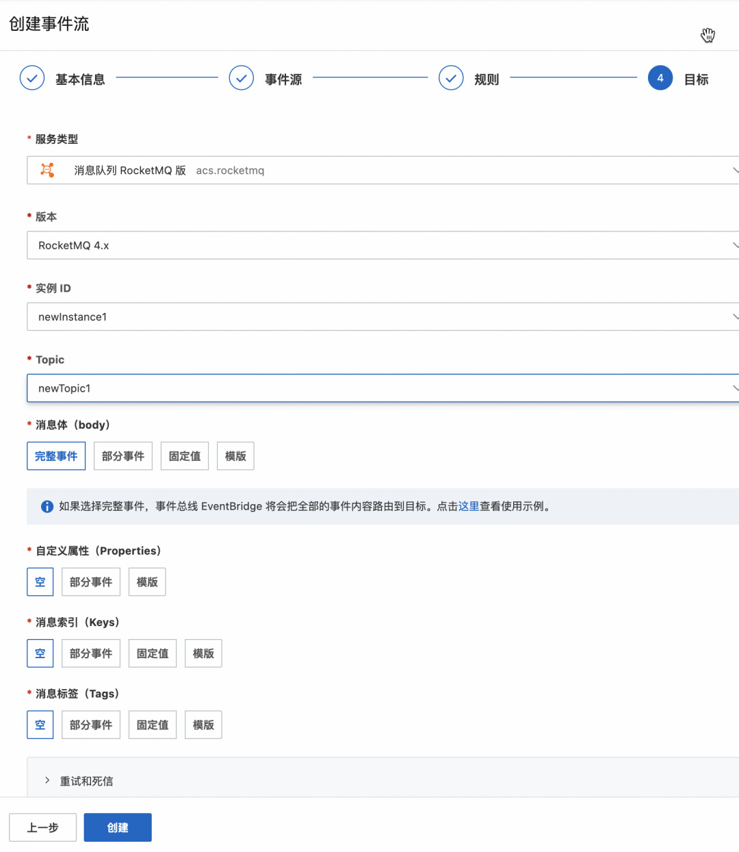The height and width of the screenshot is (852, 739).
Task: Click the 创建 button
Action: (118, 827)
